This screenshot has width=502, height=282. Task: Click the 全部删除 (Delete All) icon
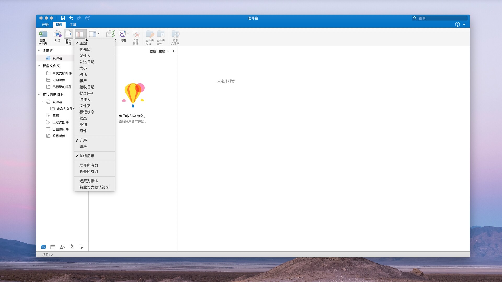136,37
